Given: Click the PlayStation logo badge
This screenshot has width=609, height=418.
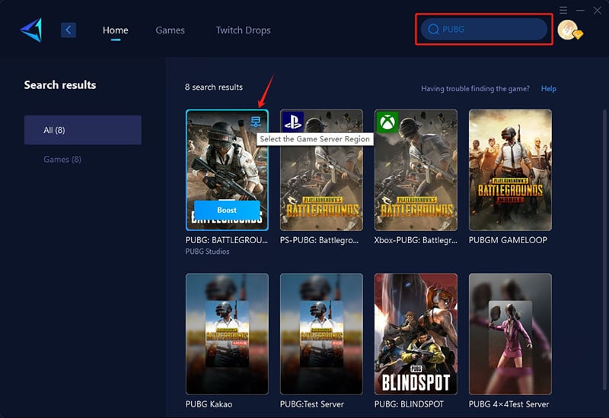Looking at the screenshot, I should [293, 122].
